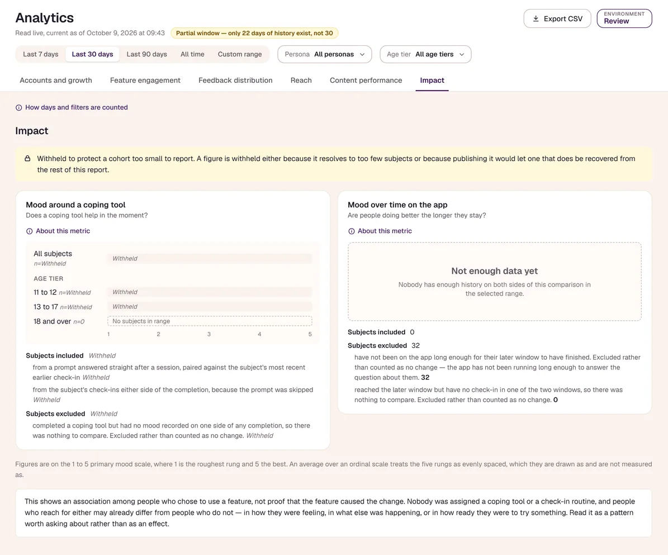Screen dimensions: 668x555
Task: Click the Not enough data yet panel
Action: coord(495,282)
